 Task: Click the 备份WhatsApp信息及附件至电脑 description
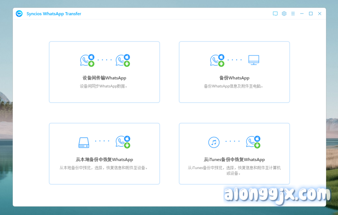234,86
